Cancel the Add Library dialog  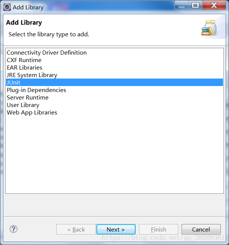(201, 229)
